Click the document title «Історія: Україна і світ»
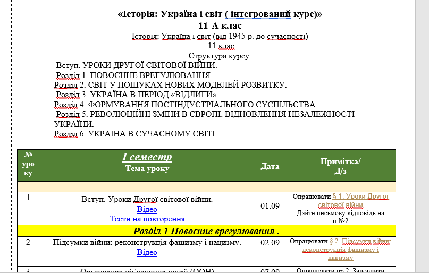This screenshot has height=273, width=429. pyautogui.click(x=220, y=14)
